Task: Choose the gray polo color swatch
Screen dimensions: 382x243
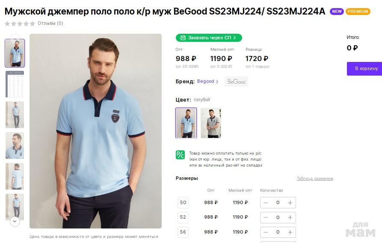Action: 211,123
